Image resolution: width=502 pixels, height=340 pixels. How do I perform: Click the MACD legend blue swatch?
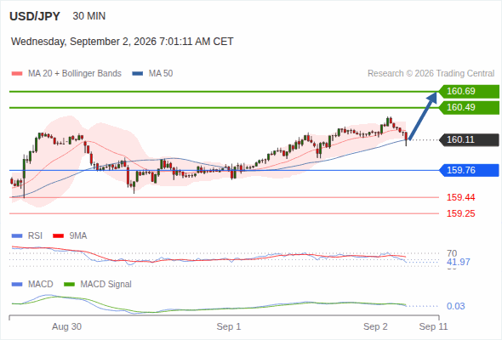pyautogui.click(x=17, y=285)
